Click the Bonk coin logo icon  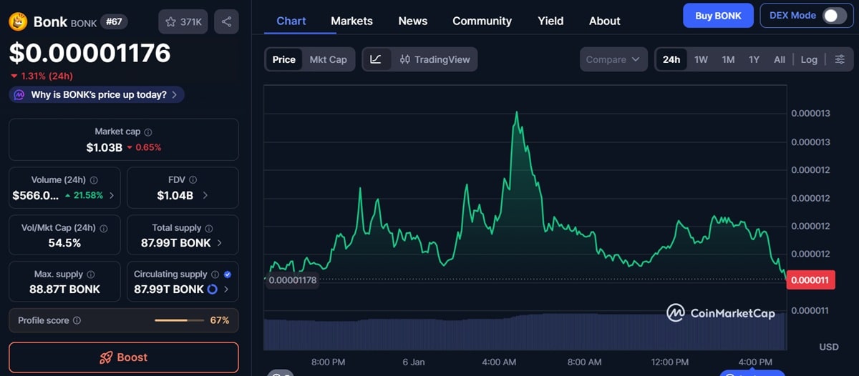coord(19,21)
